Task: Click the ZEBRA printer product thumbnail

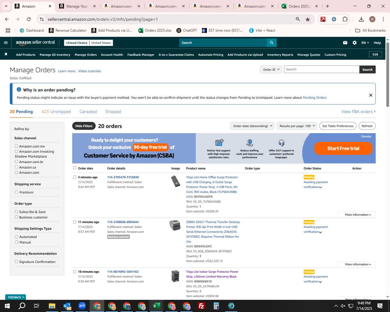Action: pyautogui.click(x=175, y=225)
